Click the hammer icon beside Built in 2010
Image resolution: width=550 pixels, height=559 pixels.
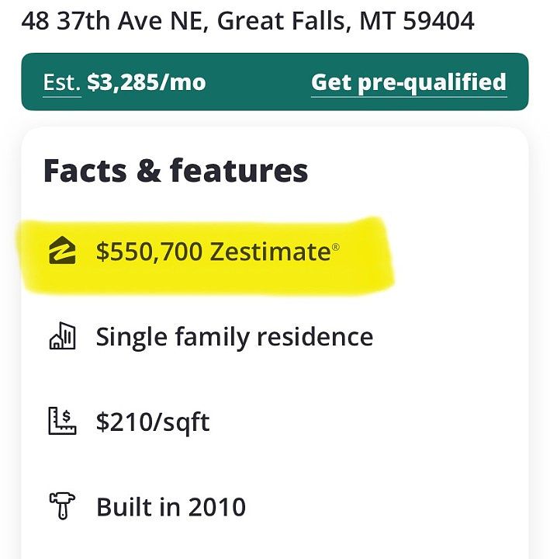point(62,507)
